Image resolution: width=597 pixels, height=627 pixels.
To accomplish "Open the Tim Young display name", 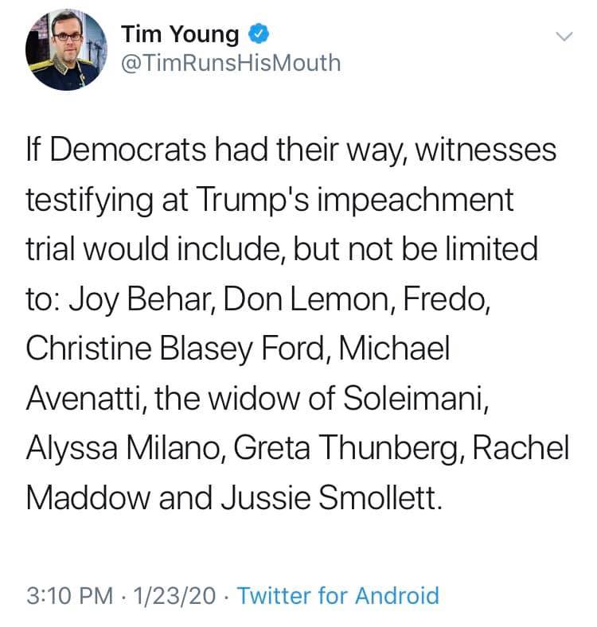I will coord(180,34).
